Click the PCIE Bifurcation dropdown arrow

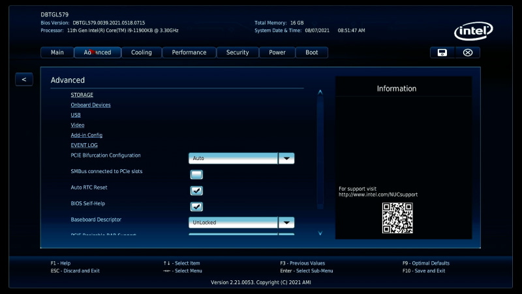(x=286, y=158)
